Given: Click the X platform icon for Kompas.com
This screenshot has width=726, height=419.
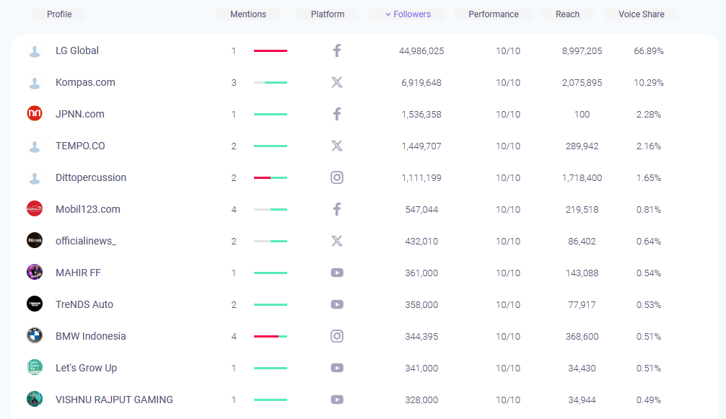Looking at the screenshot, I should (337, 82).
